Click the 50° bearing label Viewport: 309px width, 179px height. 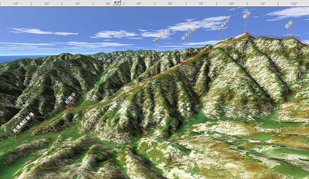[x=139, y=4]
